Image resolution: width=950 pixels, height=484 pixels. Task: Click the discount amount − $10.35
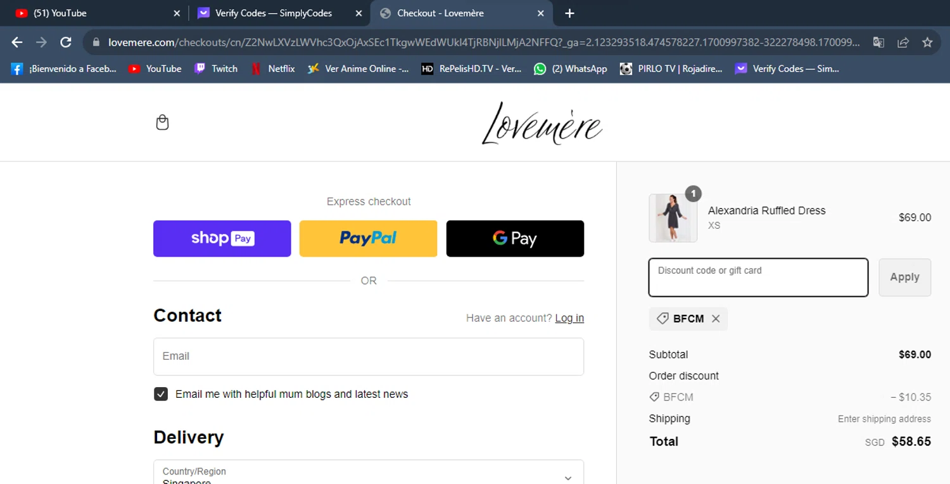911,397
